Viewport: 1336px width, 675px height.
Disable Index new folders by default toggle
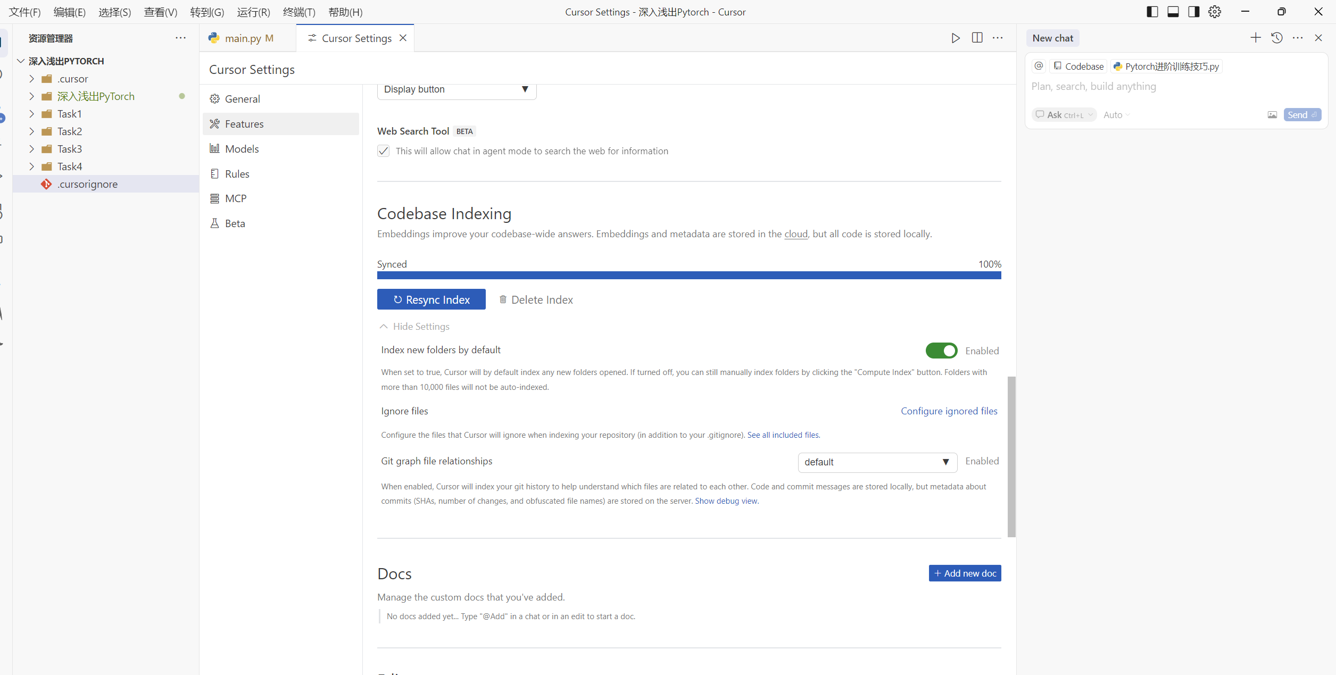pos(941,351)
